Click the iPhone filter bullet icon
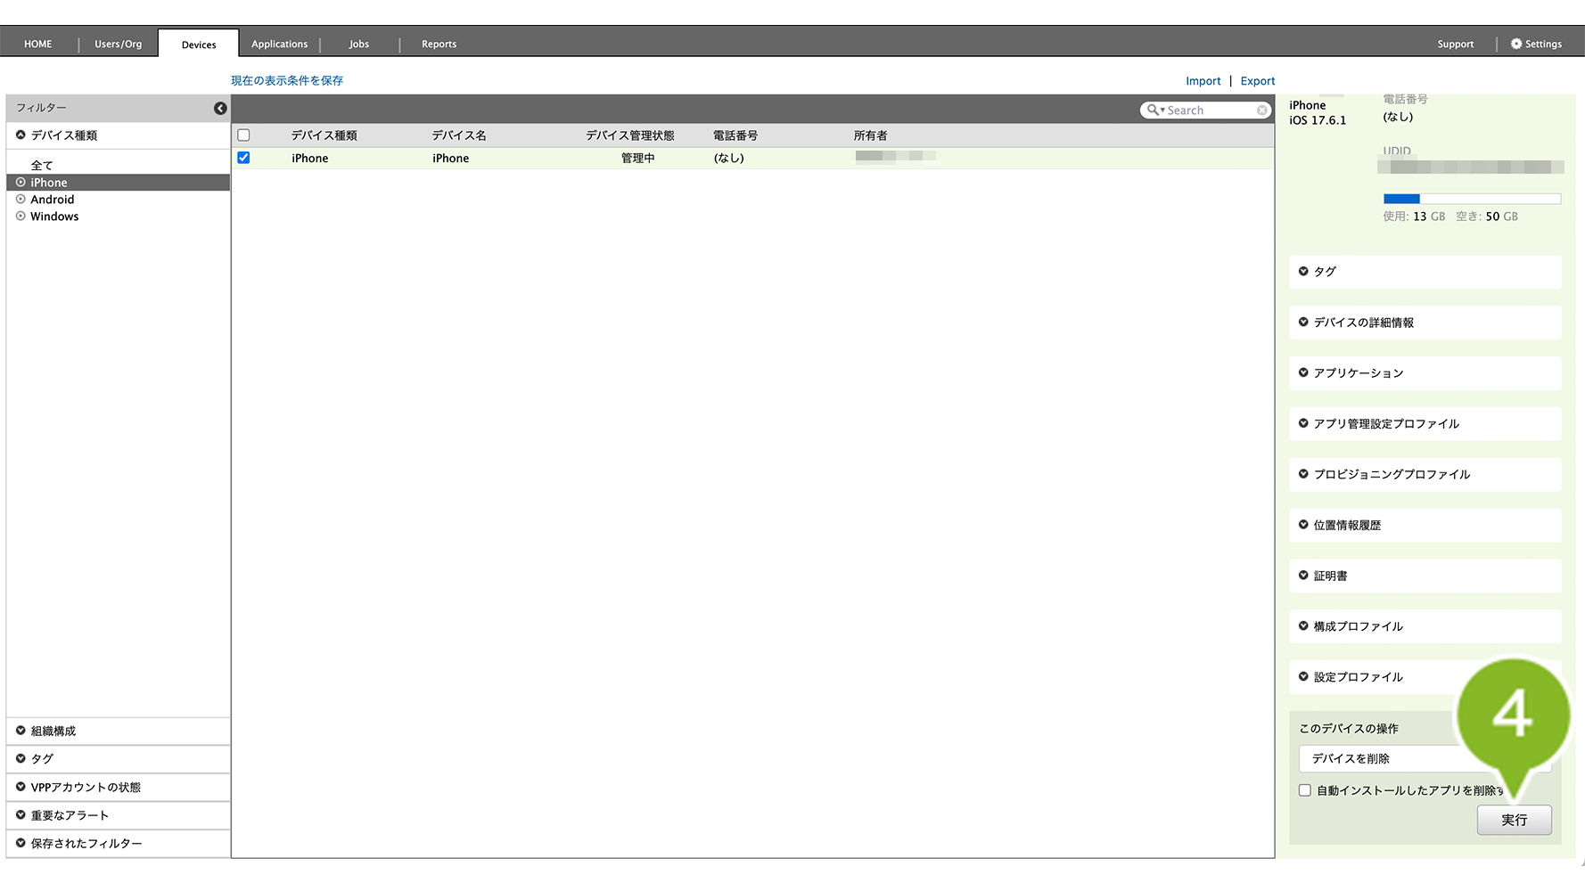 click(x=21, y=183)
